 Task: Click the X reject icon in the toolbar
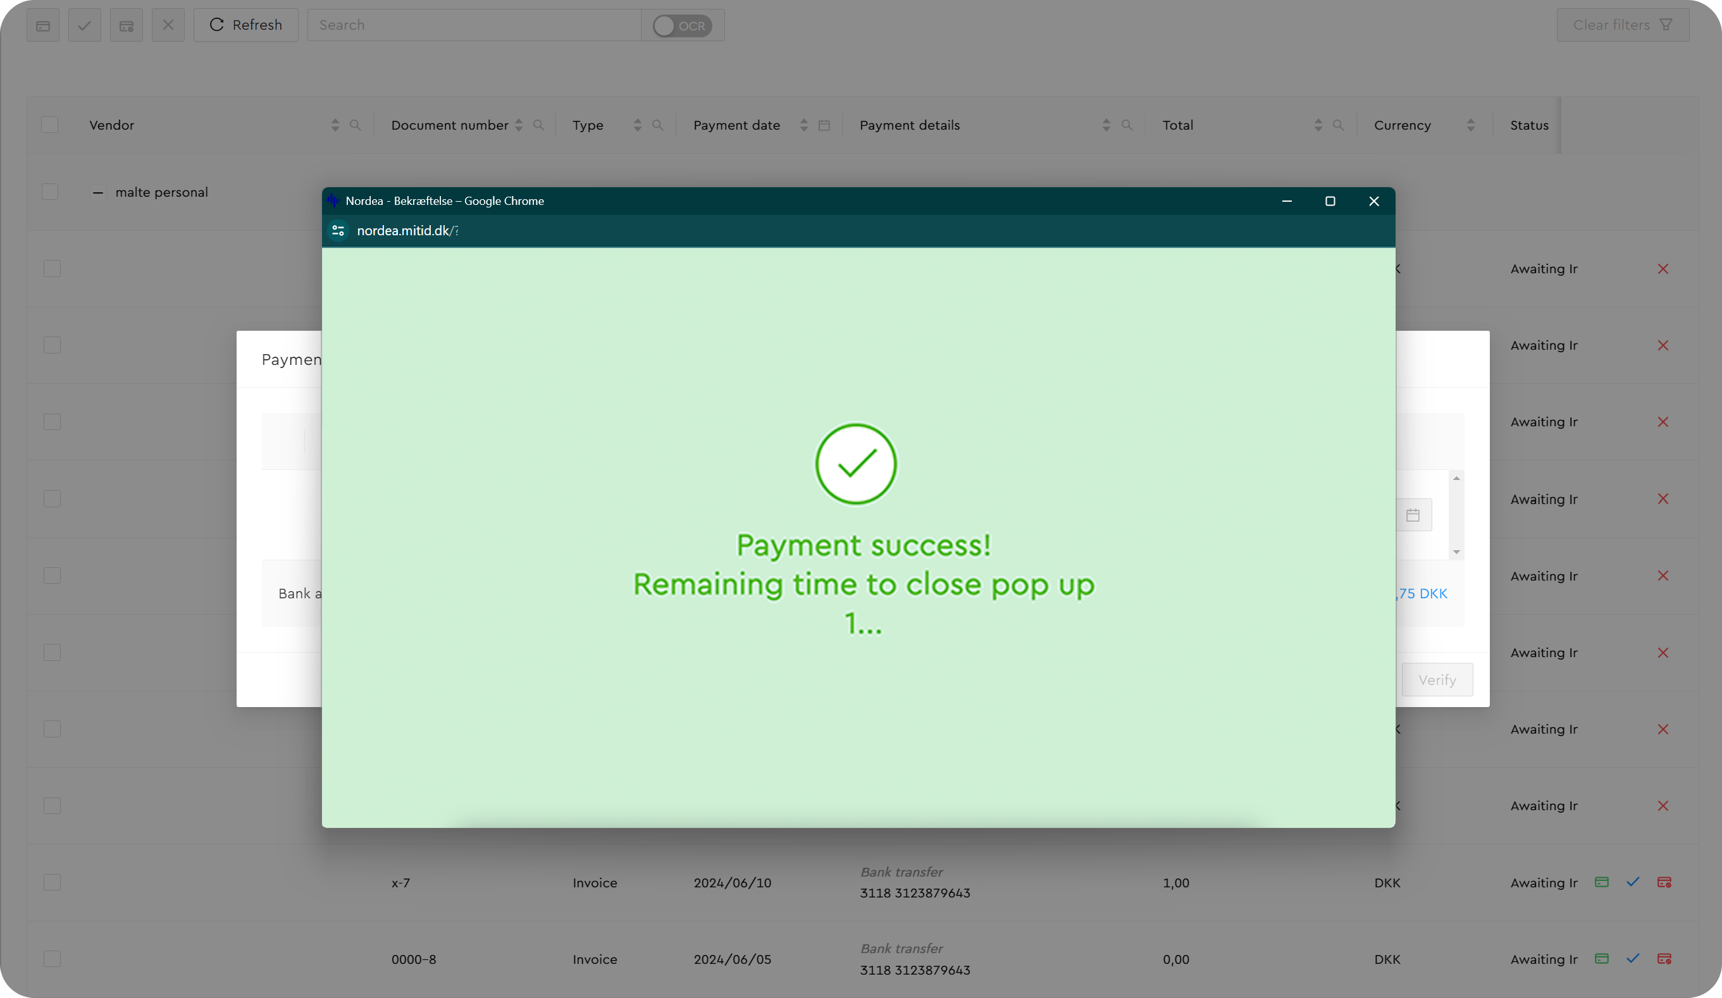pyautogui.click(x=168, y=25)
